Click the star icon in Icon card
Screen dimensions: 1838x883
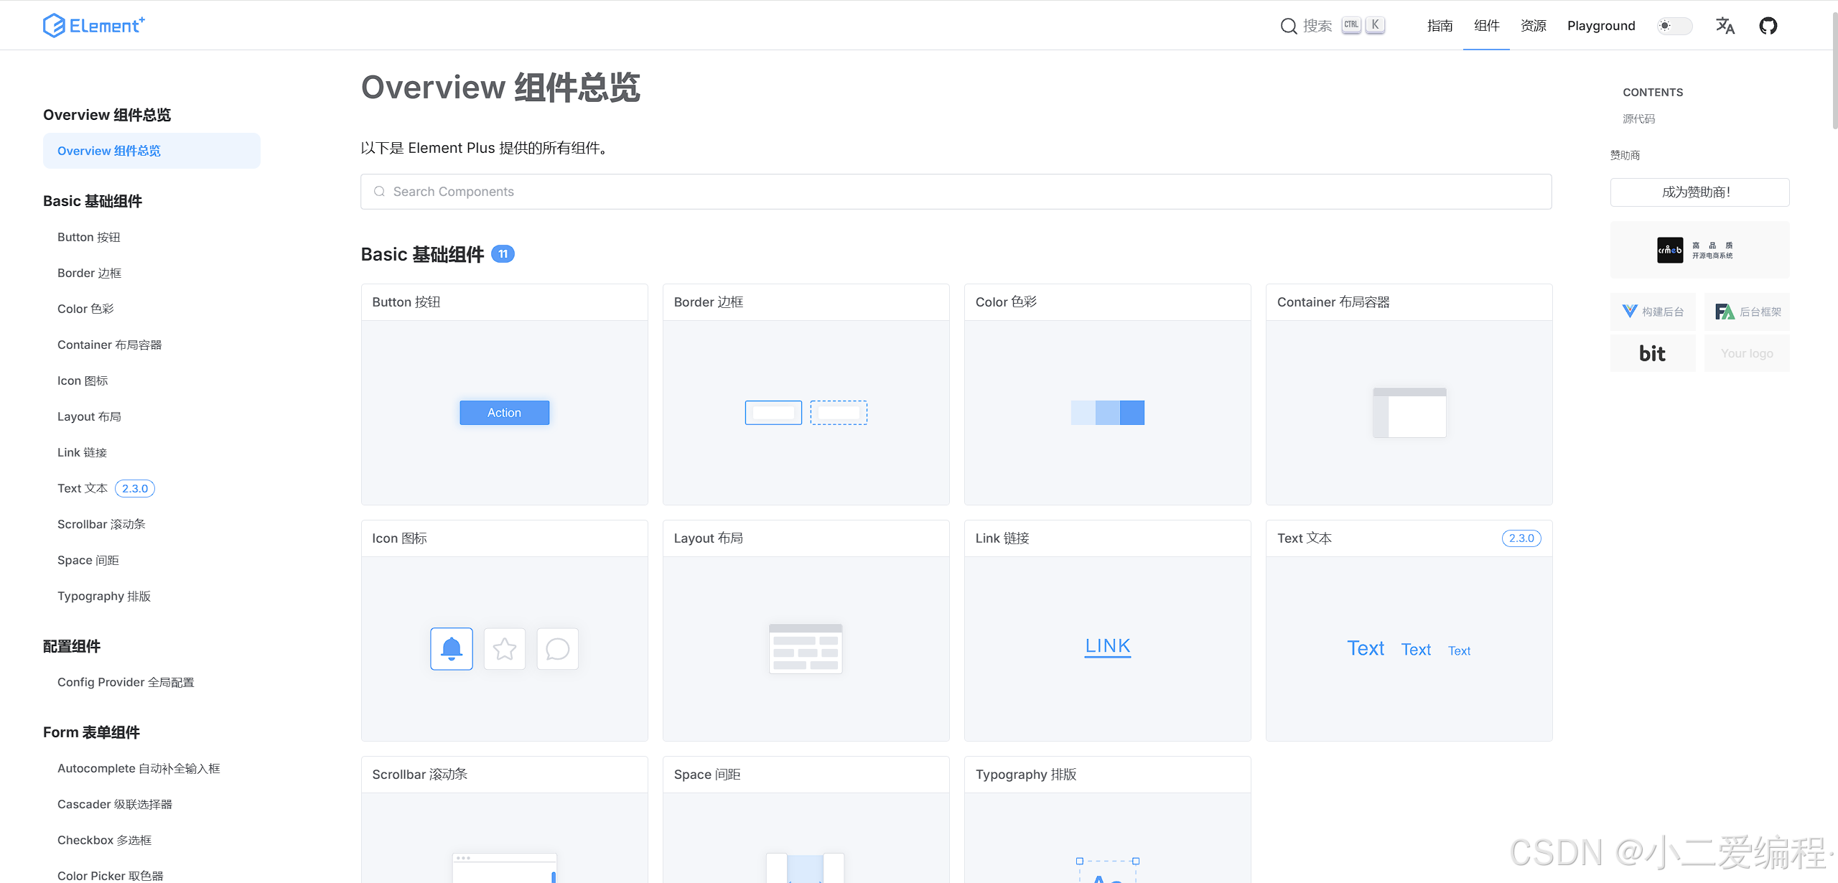[504, 648]
